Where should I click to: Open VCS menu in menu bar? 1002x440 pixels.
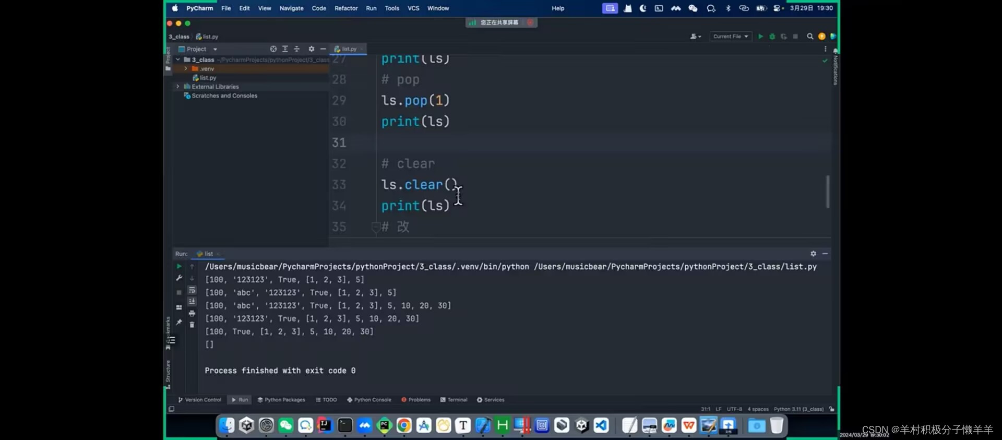(413, 8)
